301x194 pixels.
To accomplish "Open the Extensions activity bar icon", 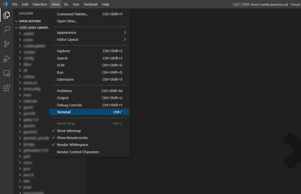I will (x=6, y=88).
